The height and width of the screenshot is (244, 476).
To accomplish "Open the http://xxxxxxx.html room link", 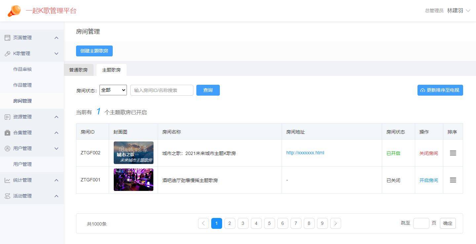I will (x=305, y=153).
